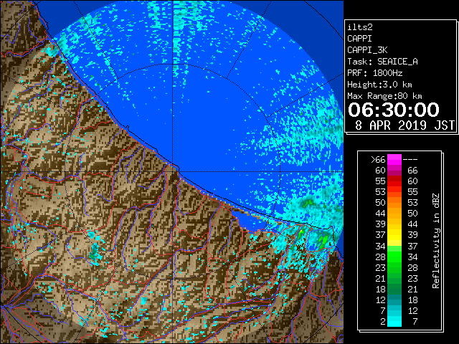The image size is (459, 344).
Task: Click the radar center at the crosshair intersection
Action: pyautogui.click(x=172, y=172)
